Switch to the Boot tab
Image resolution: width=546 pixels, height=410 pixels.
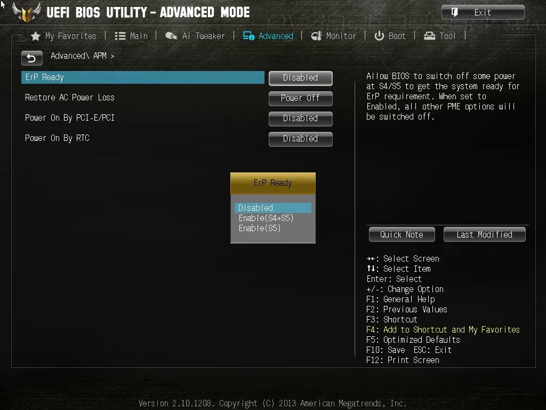(x=397, y=36)
